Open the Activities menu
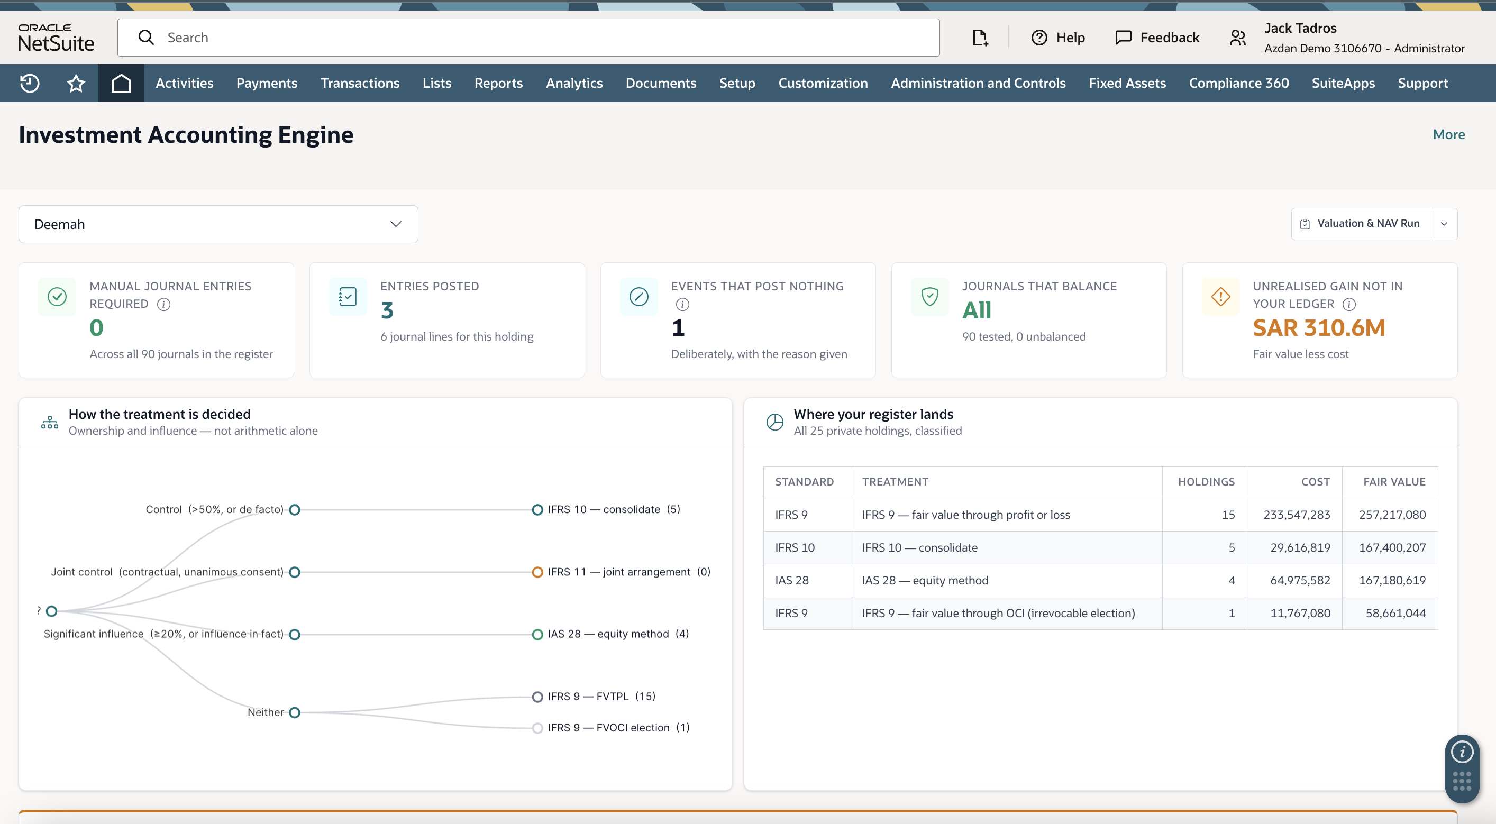 coord(185,83)
